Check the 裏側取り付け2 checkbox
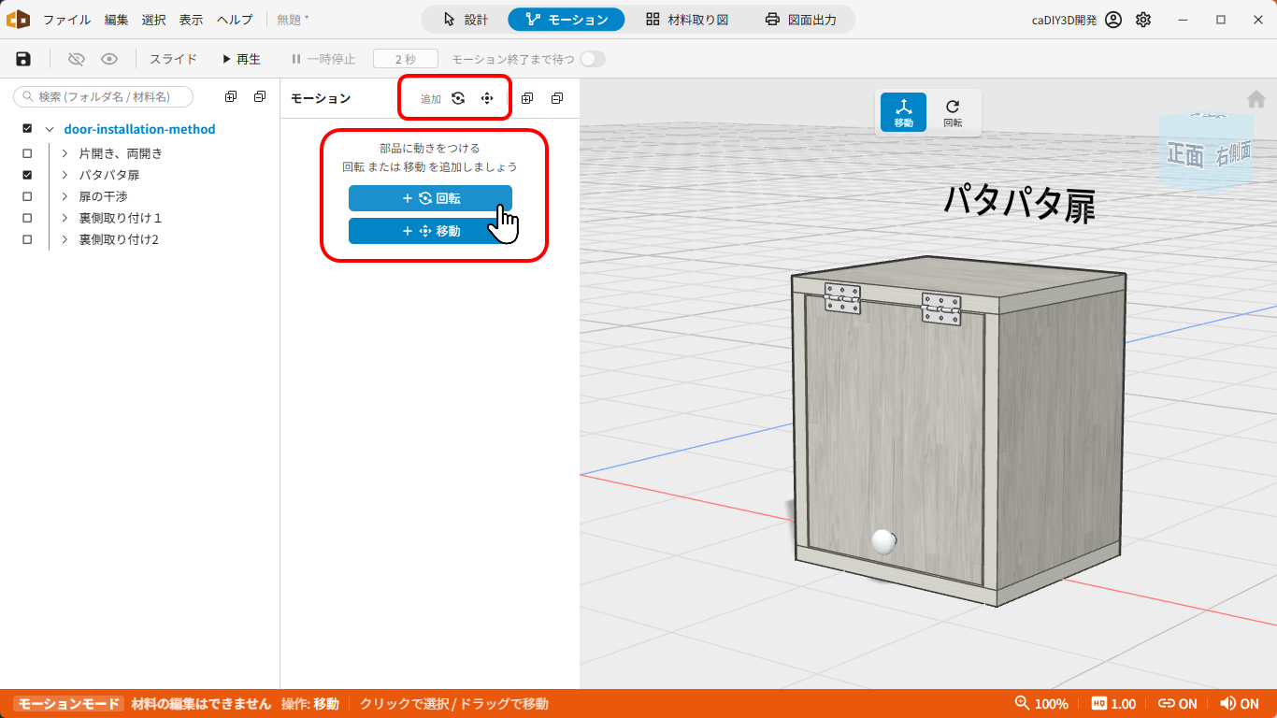Image resolution: width=1277 pixels, height=718 pixels. 27,239
